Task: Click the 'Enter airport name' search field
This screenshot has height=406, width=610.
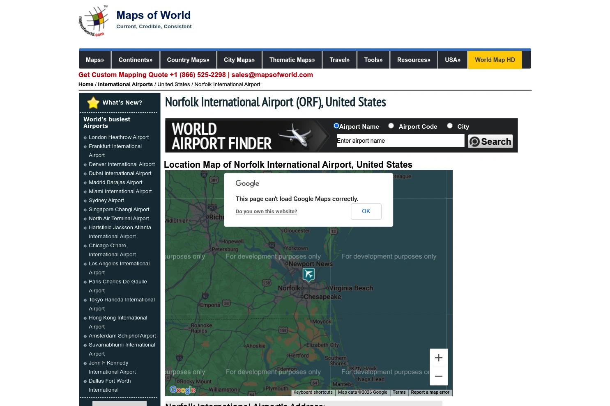Action: click(401, 141)
